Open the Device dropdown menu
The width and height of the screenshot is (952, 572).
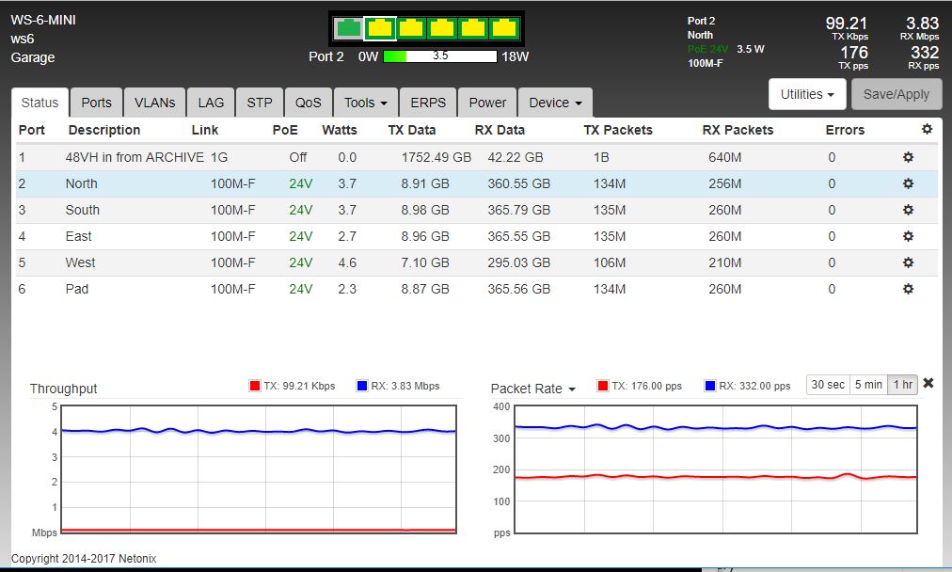(554, 103)
